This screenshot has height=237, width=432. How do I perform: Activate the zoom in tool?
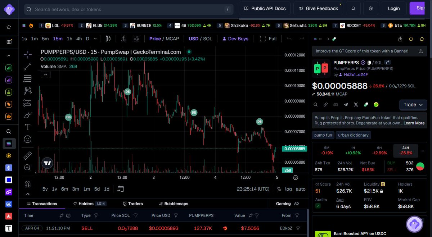27,167
